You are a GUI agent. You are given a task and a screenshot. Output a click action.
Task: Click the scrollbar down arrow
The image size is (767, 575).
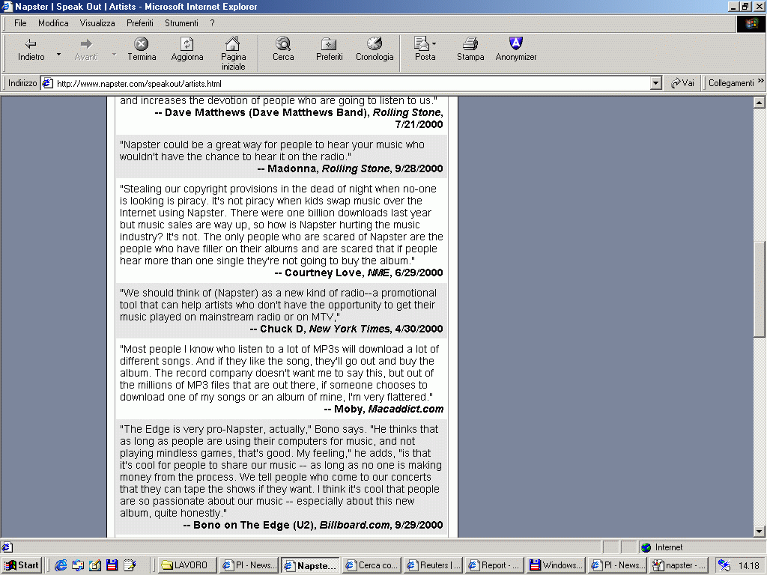pyautogui.click(x=759, y=531)
